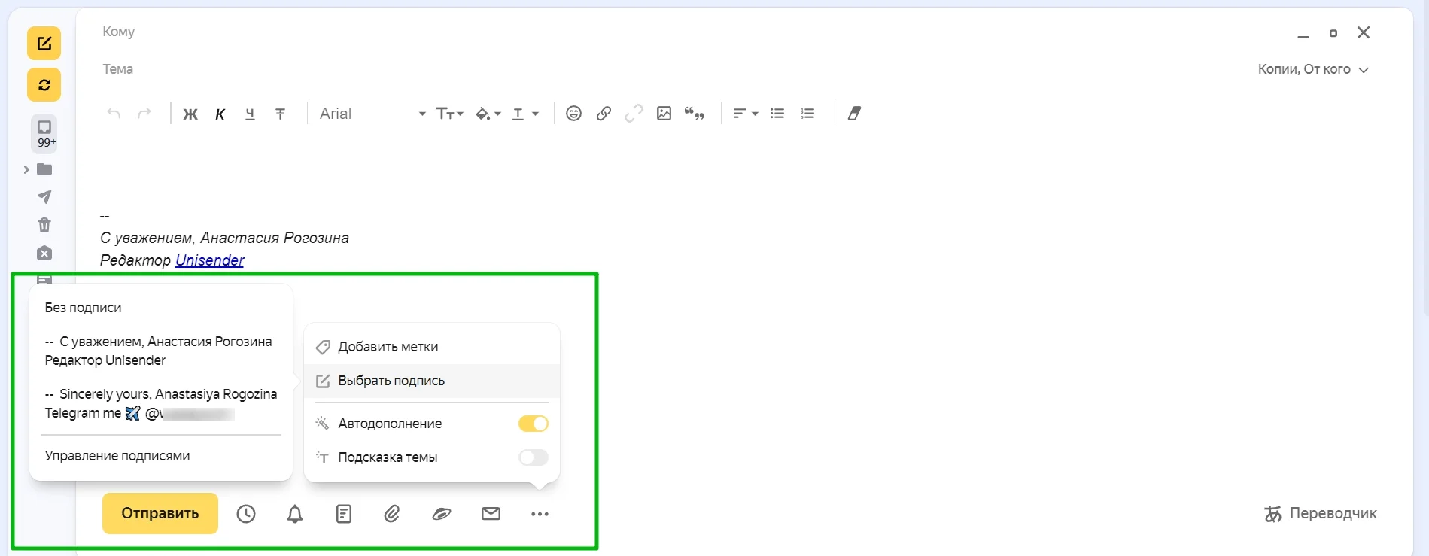The image size is (1429, 556).
Task: Disable the Автодополнение toggle
Action: [534, 424]
